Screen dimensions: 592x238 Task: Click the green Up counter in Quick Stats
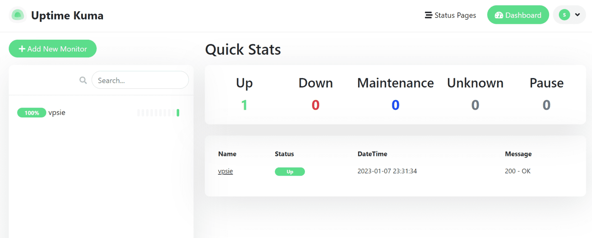pyautogui.click(x=244, y=104)
